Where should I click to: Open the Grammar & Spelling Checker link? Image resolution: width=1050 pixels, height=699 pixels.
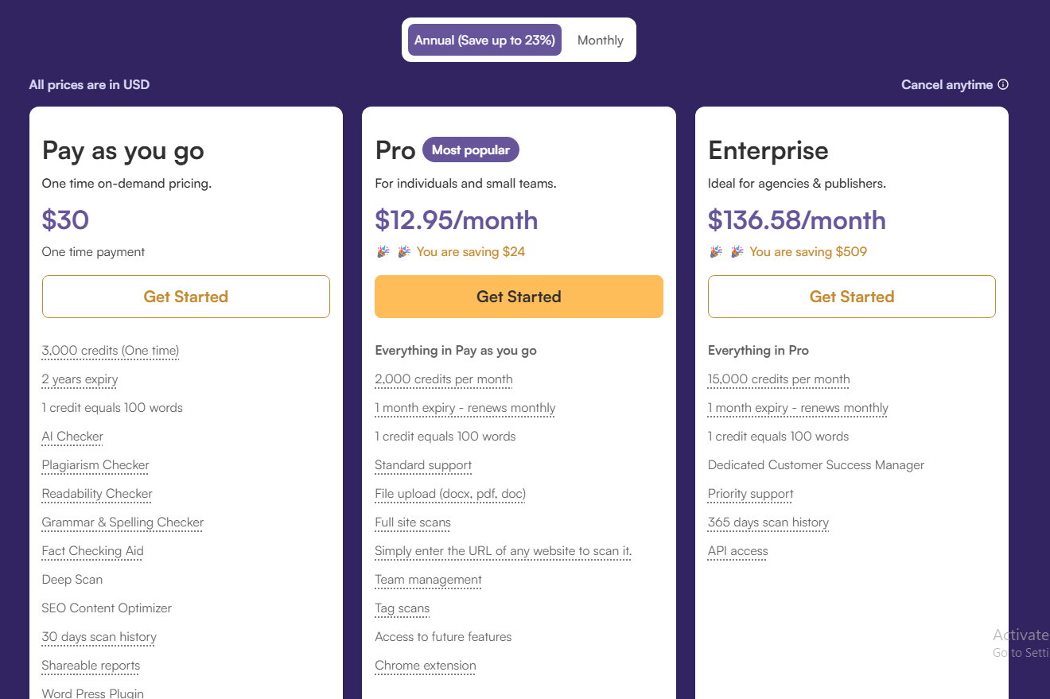pyautogui.click(x=122, y=522)
